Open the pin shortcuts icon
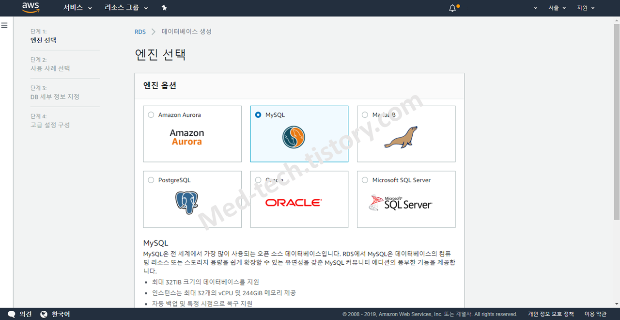Image resolution: width=620 pixels, height=320 pixels. 164,8
